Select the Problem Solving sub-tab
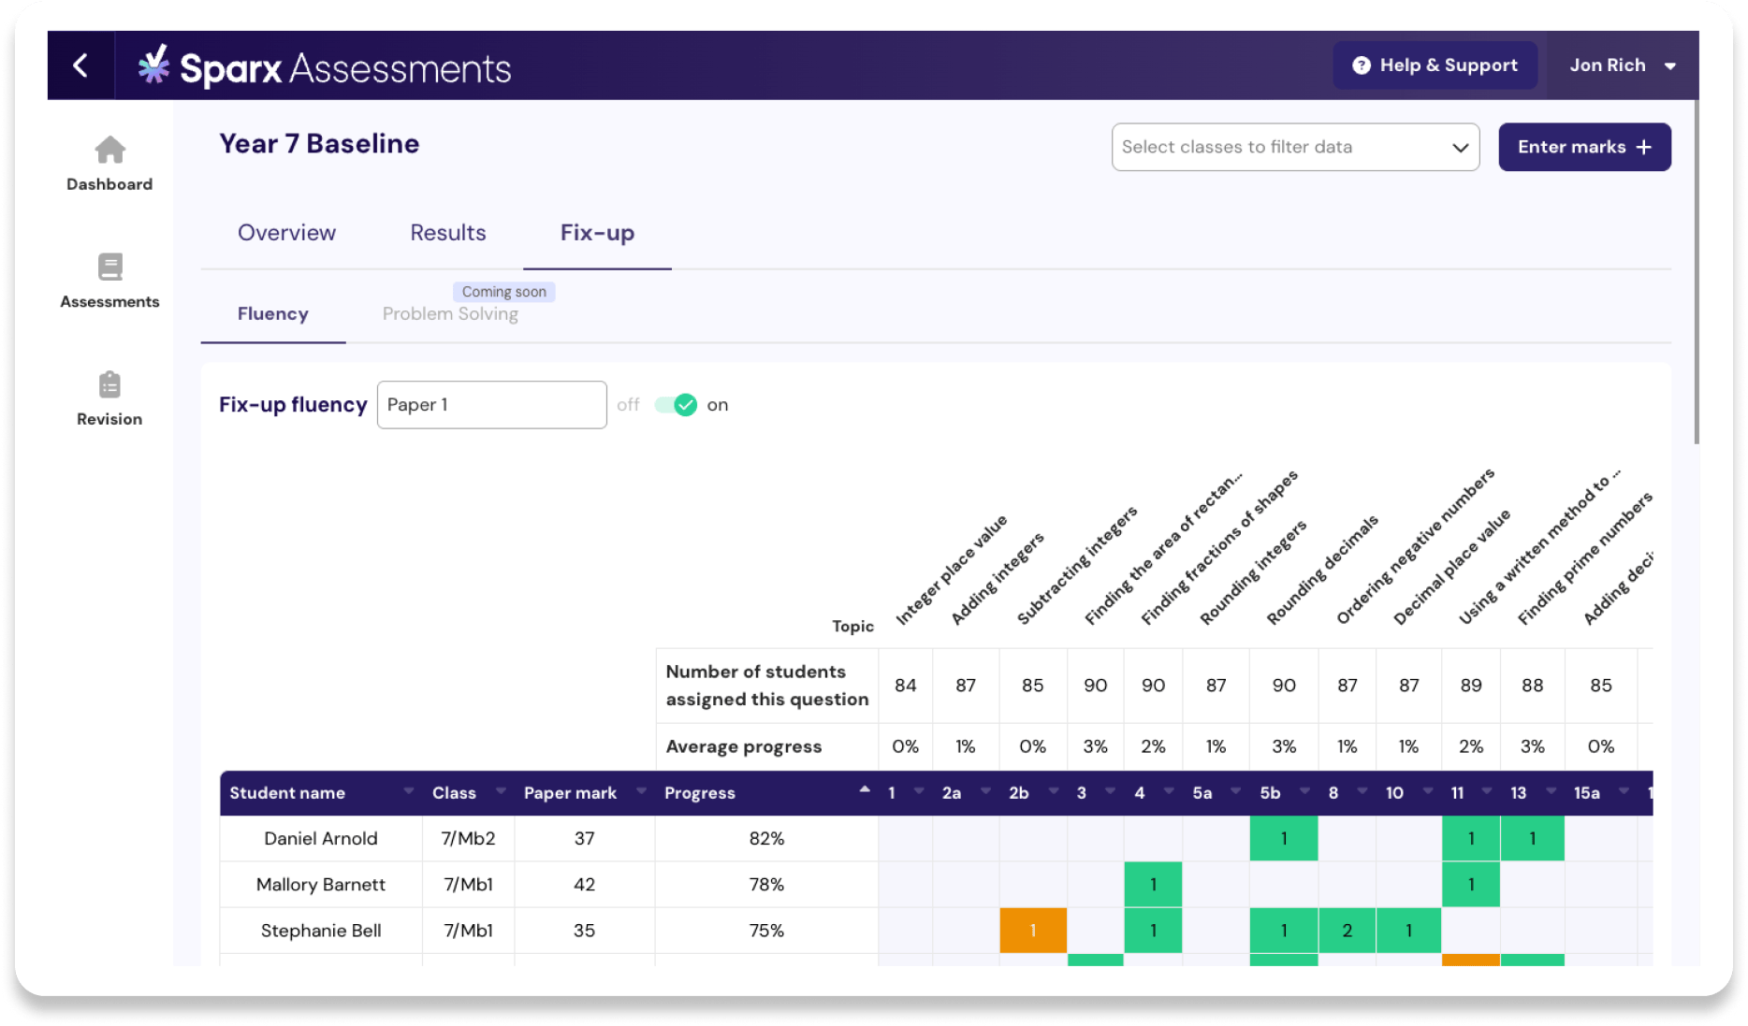Screen dimensions: 1748x1026 click(x=450, y=314)
